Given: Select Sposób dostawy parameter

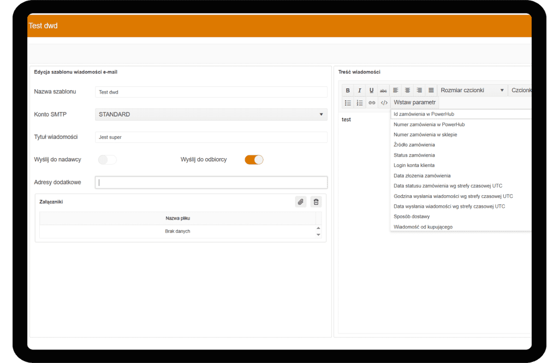Looking at the screenshot, I should point(412,216).
